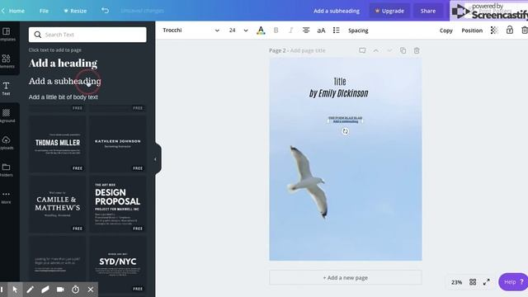
Task: Open the More sidebar option
Action: [x=7, y=197]
